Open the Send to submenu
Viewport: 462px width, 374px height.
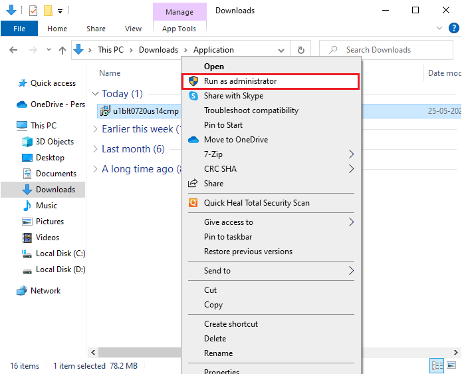(271, 271)
